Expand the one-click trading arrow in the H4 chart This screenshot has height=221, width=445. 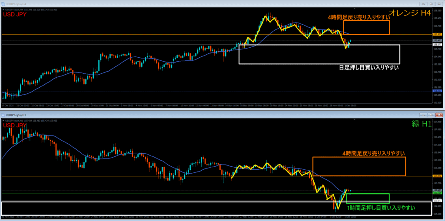pyautogui.click(x=3, y=10)
